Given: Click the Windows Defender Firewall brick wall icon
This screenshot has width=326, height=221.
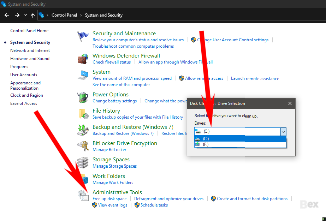Looking at the screenshot, I should [83, 59].
